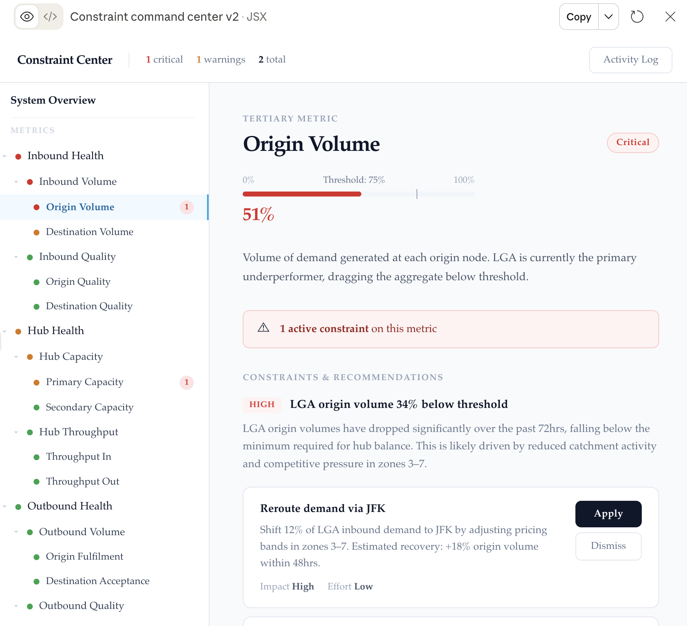687x626 pixels.
Task: Click the red dot beside Inbound Health
Action: click(18, 156)
